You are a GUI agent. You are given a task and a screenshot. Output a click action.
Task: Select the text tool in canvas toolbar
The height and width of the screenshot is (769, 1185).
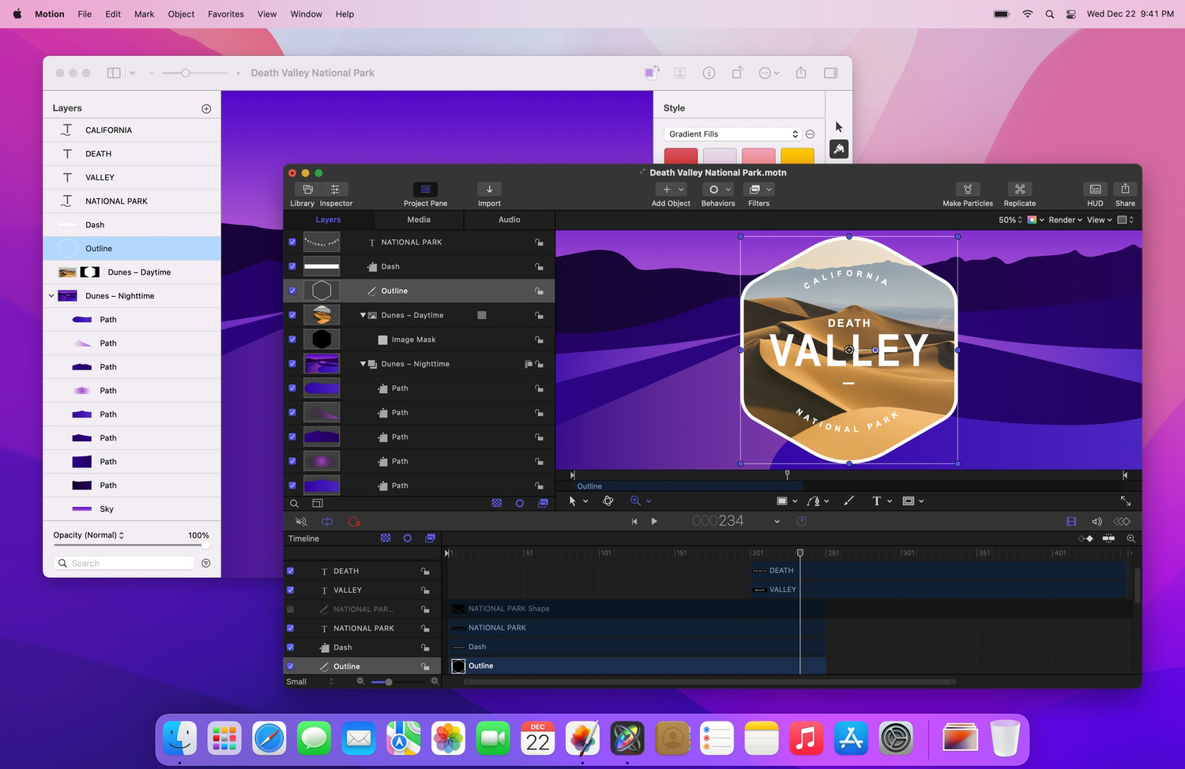[876, 501]
